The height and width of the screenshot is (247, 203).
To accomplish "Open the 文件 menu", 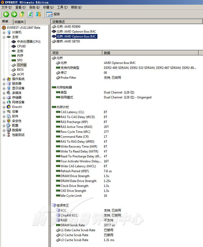I will click(6, 7).
